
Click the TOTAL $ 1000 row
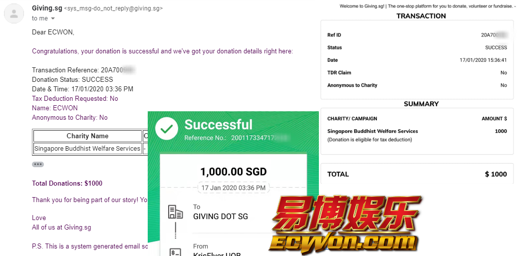pos(417,174)
